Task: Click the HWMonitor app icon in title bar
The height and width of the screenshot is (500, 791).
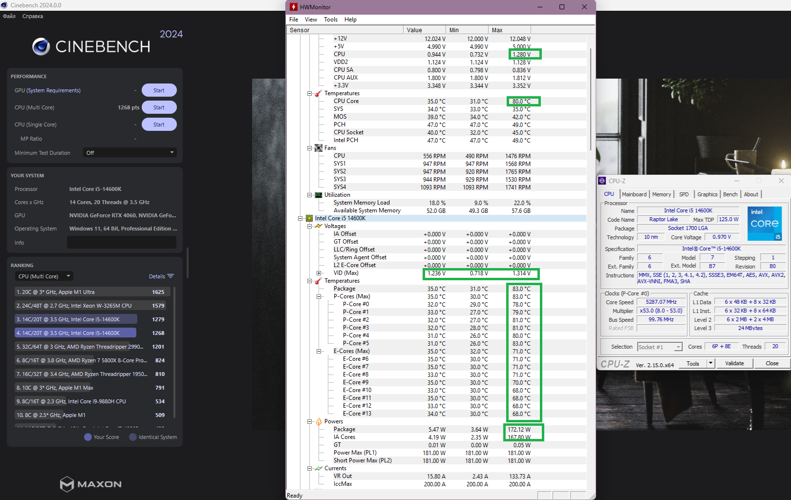Action: (294, 7)
